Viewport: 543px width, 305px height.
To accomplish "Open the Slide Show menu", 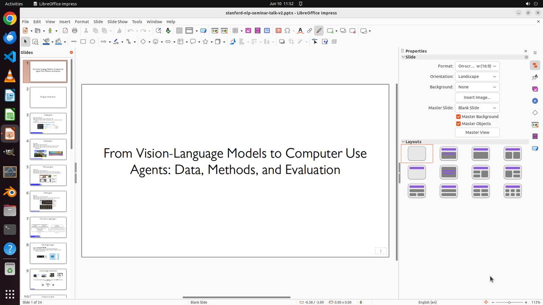I will pos(118,22).
